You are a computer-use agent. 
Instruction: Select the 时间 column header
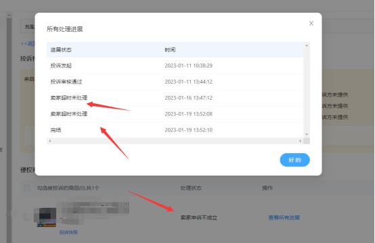point(170,49)
